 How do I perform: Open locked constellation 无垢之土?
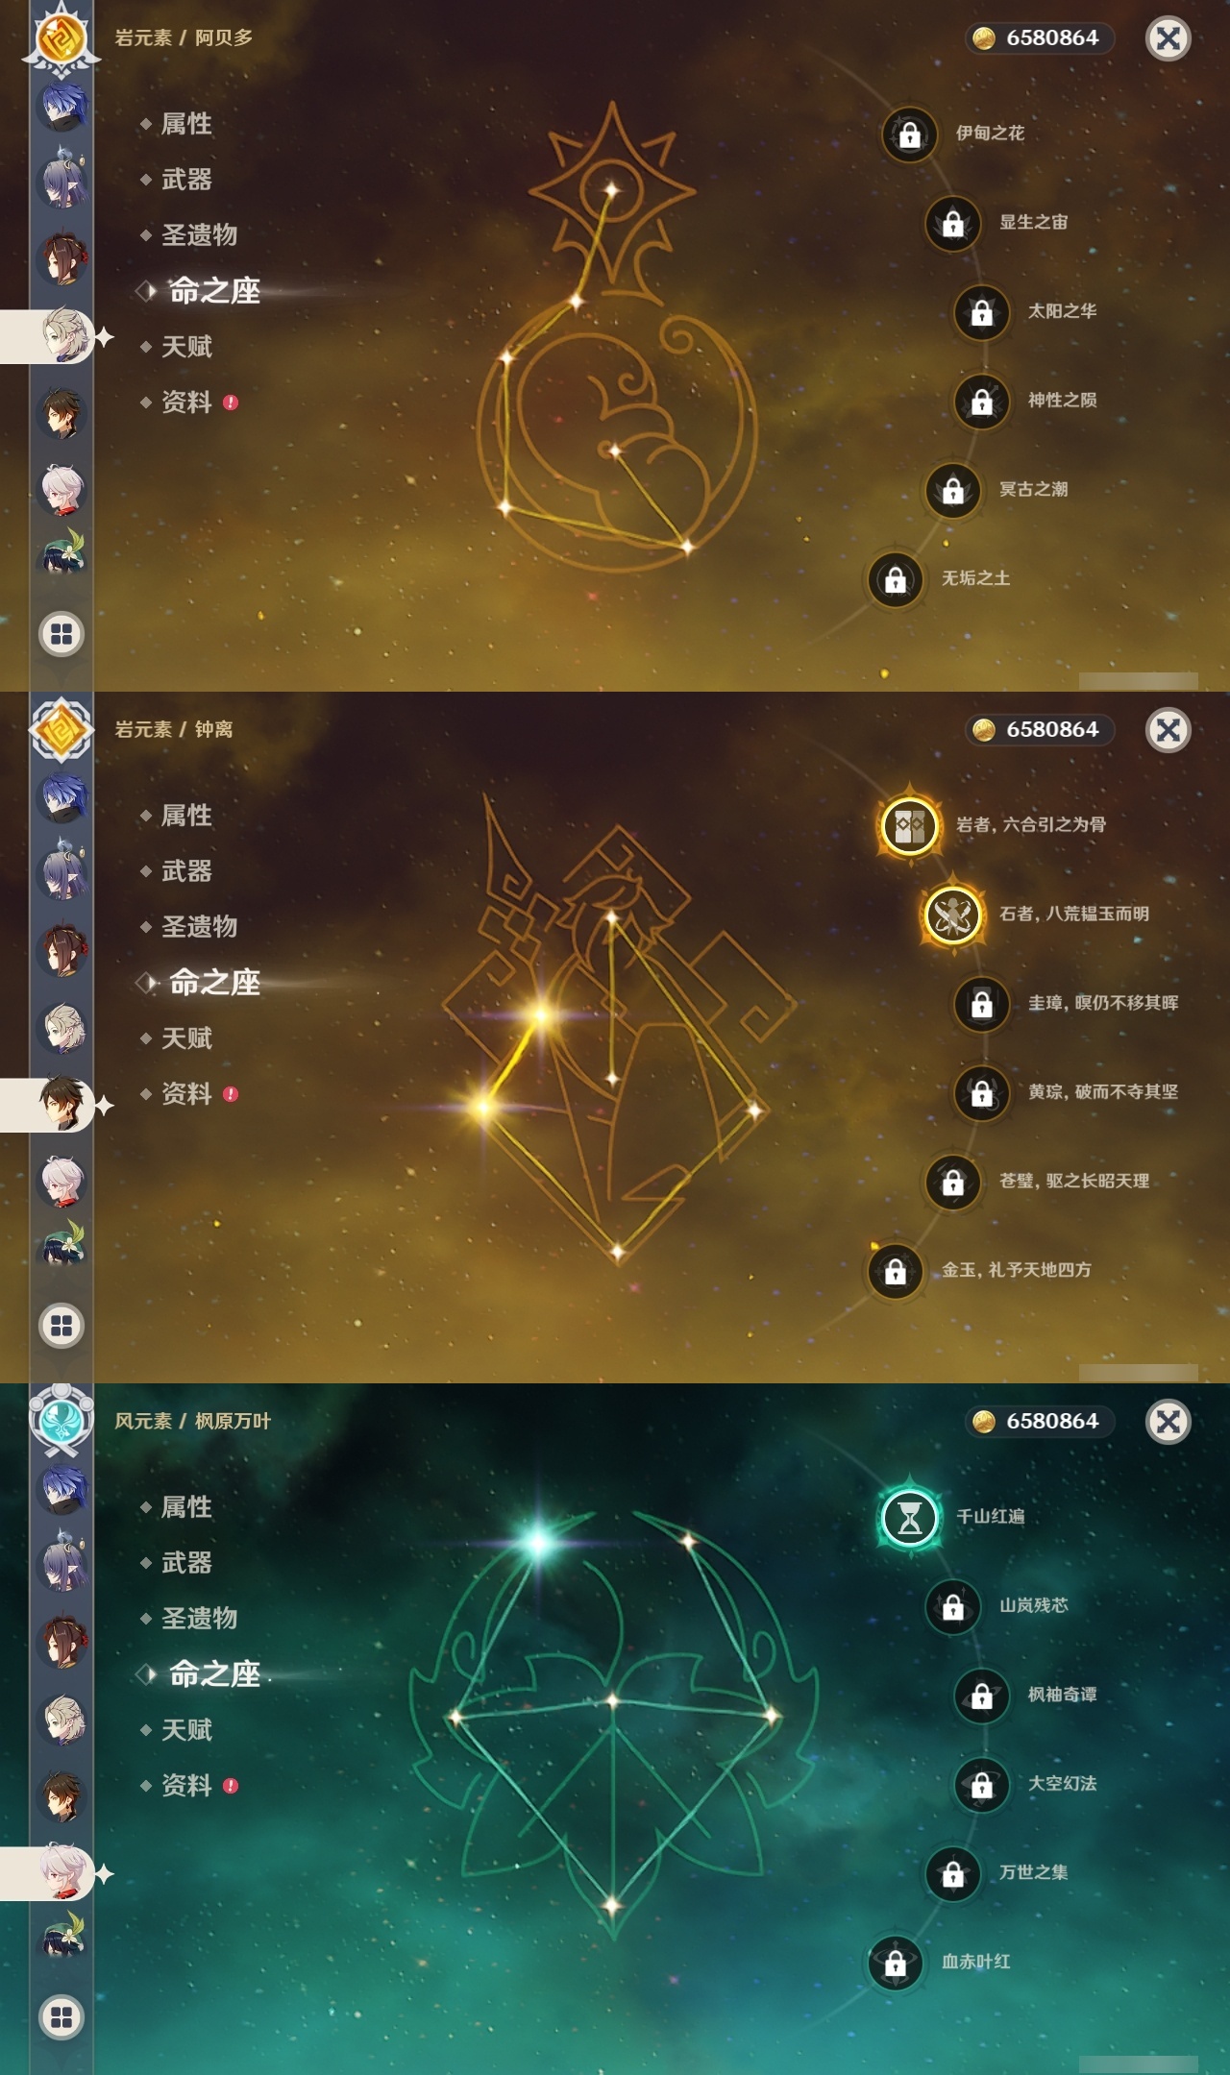tap(895, 579)
